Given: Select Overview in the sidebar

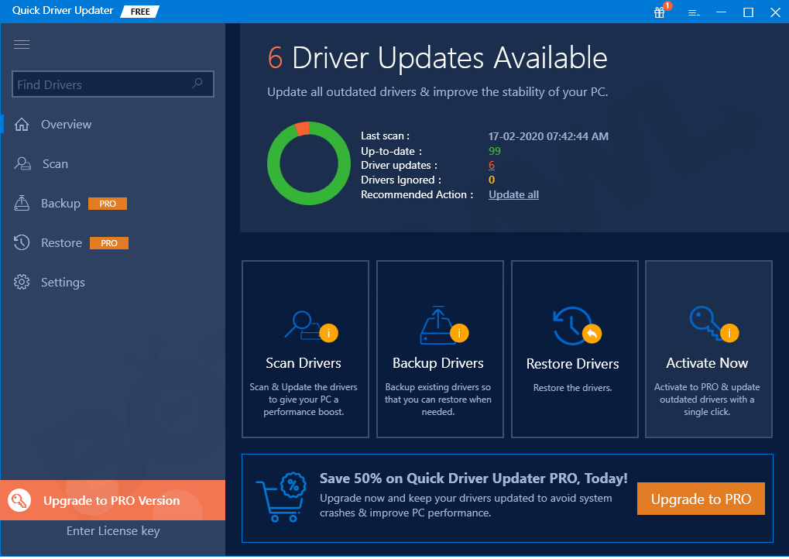Looking at the screenshot, I should point(66,125).
